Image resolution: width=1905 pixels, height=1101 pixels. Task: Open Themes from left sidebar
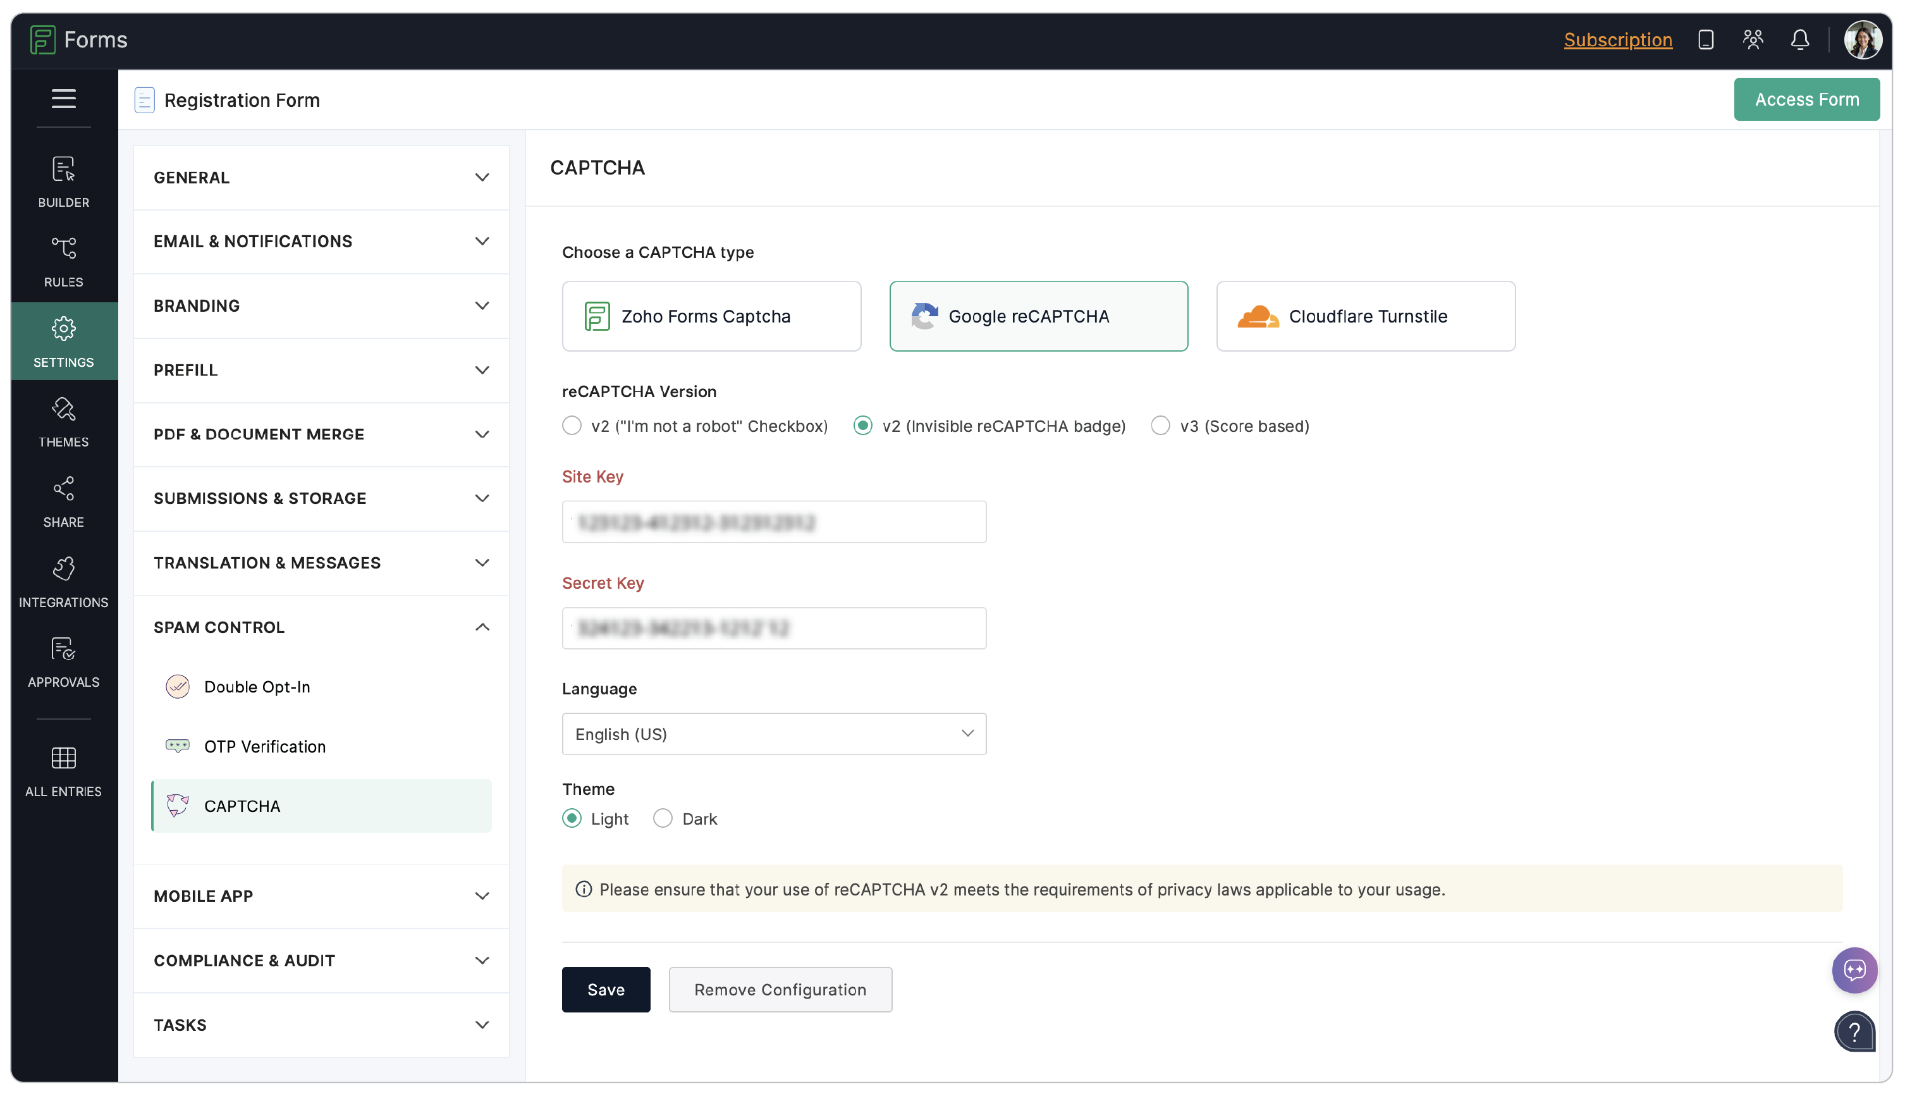[63, 422]
